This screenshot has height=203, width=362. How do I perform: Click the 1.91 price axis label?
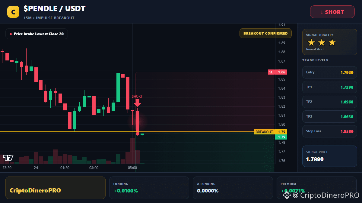282,25
